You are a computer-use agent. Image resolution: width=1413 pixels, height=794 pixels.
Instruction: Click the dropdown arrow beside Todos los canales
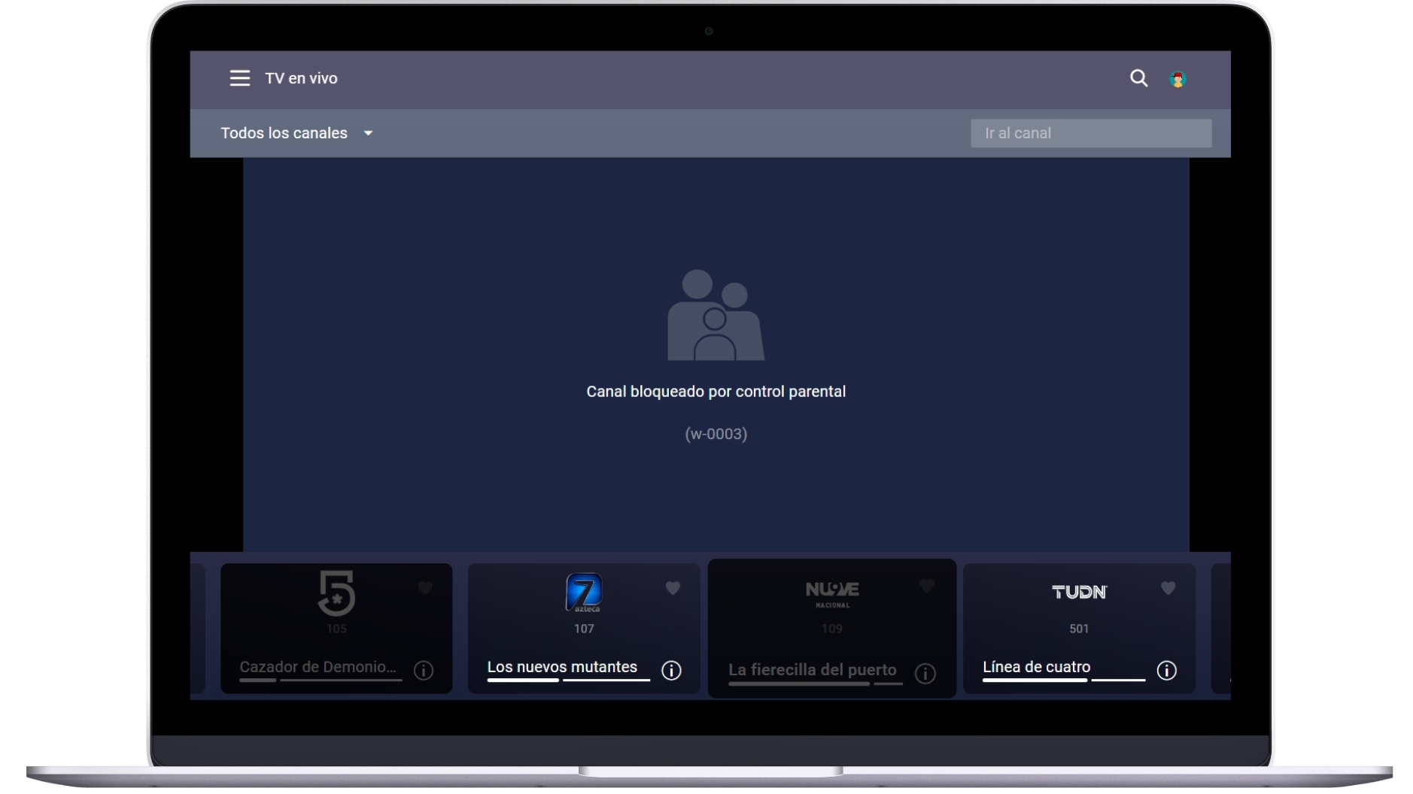tap(368, 133)
